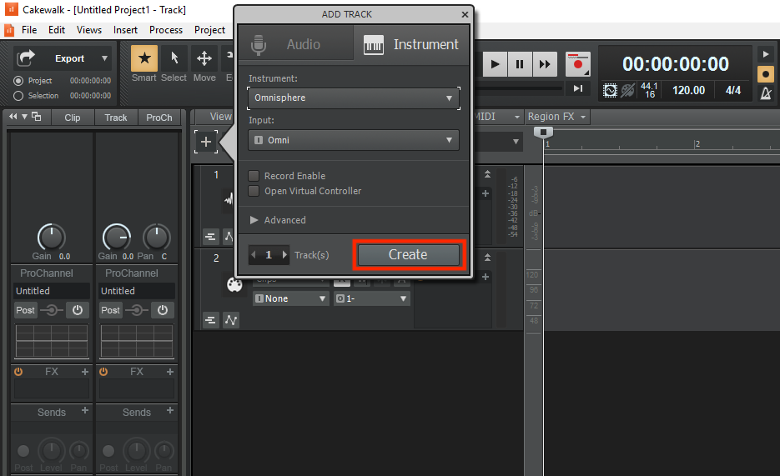This screenshot has width=780, height=476.
Task: Click the 4/4 time signature
Action: click(x=732, y=90)
